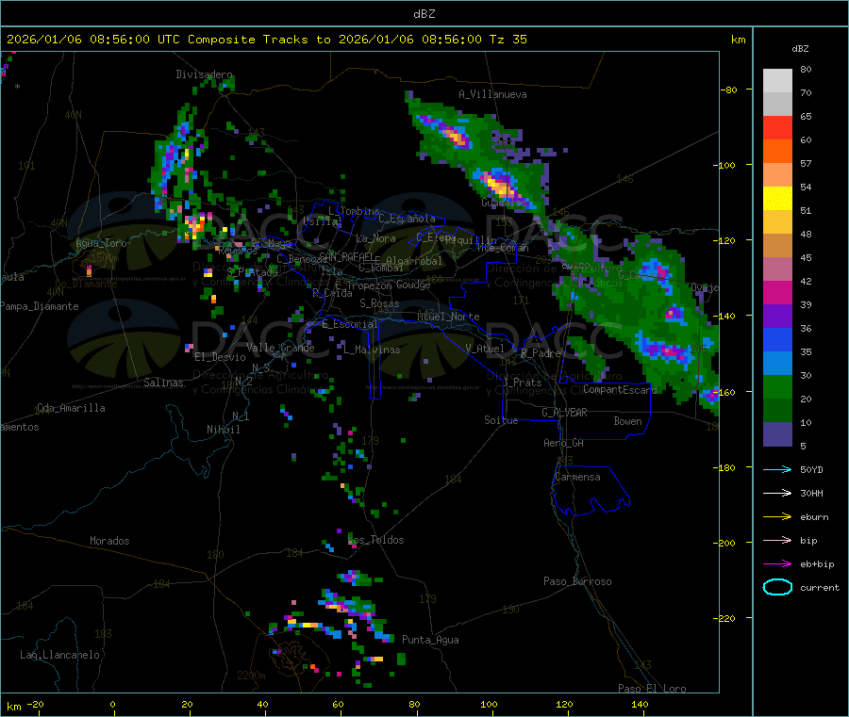Select the 65-70 dBZ gray color swatch
Viewport: 849px width, 717px height.
pyautogui.click(x=777, y=105)
